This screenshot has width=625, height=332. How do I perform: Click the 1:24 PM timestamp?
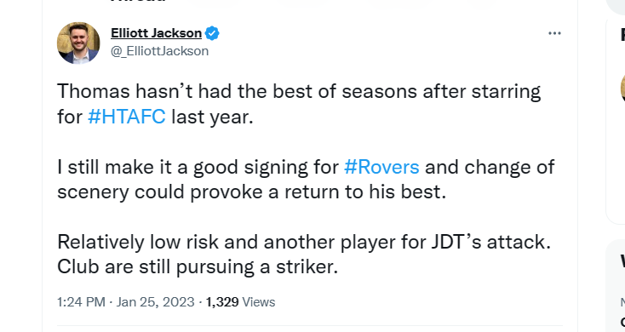[81, 302]
